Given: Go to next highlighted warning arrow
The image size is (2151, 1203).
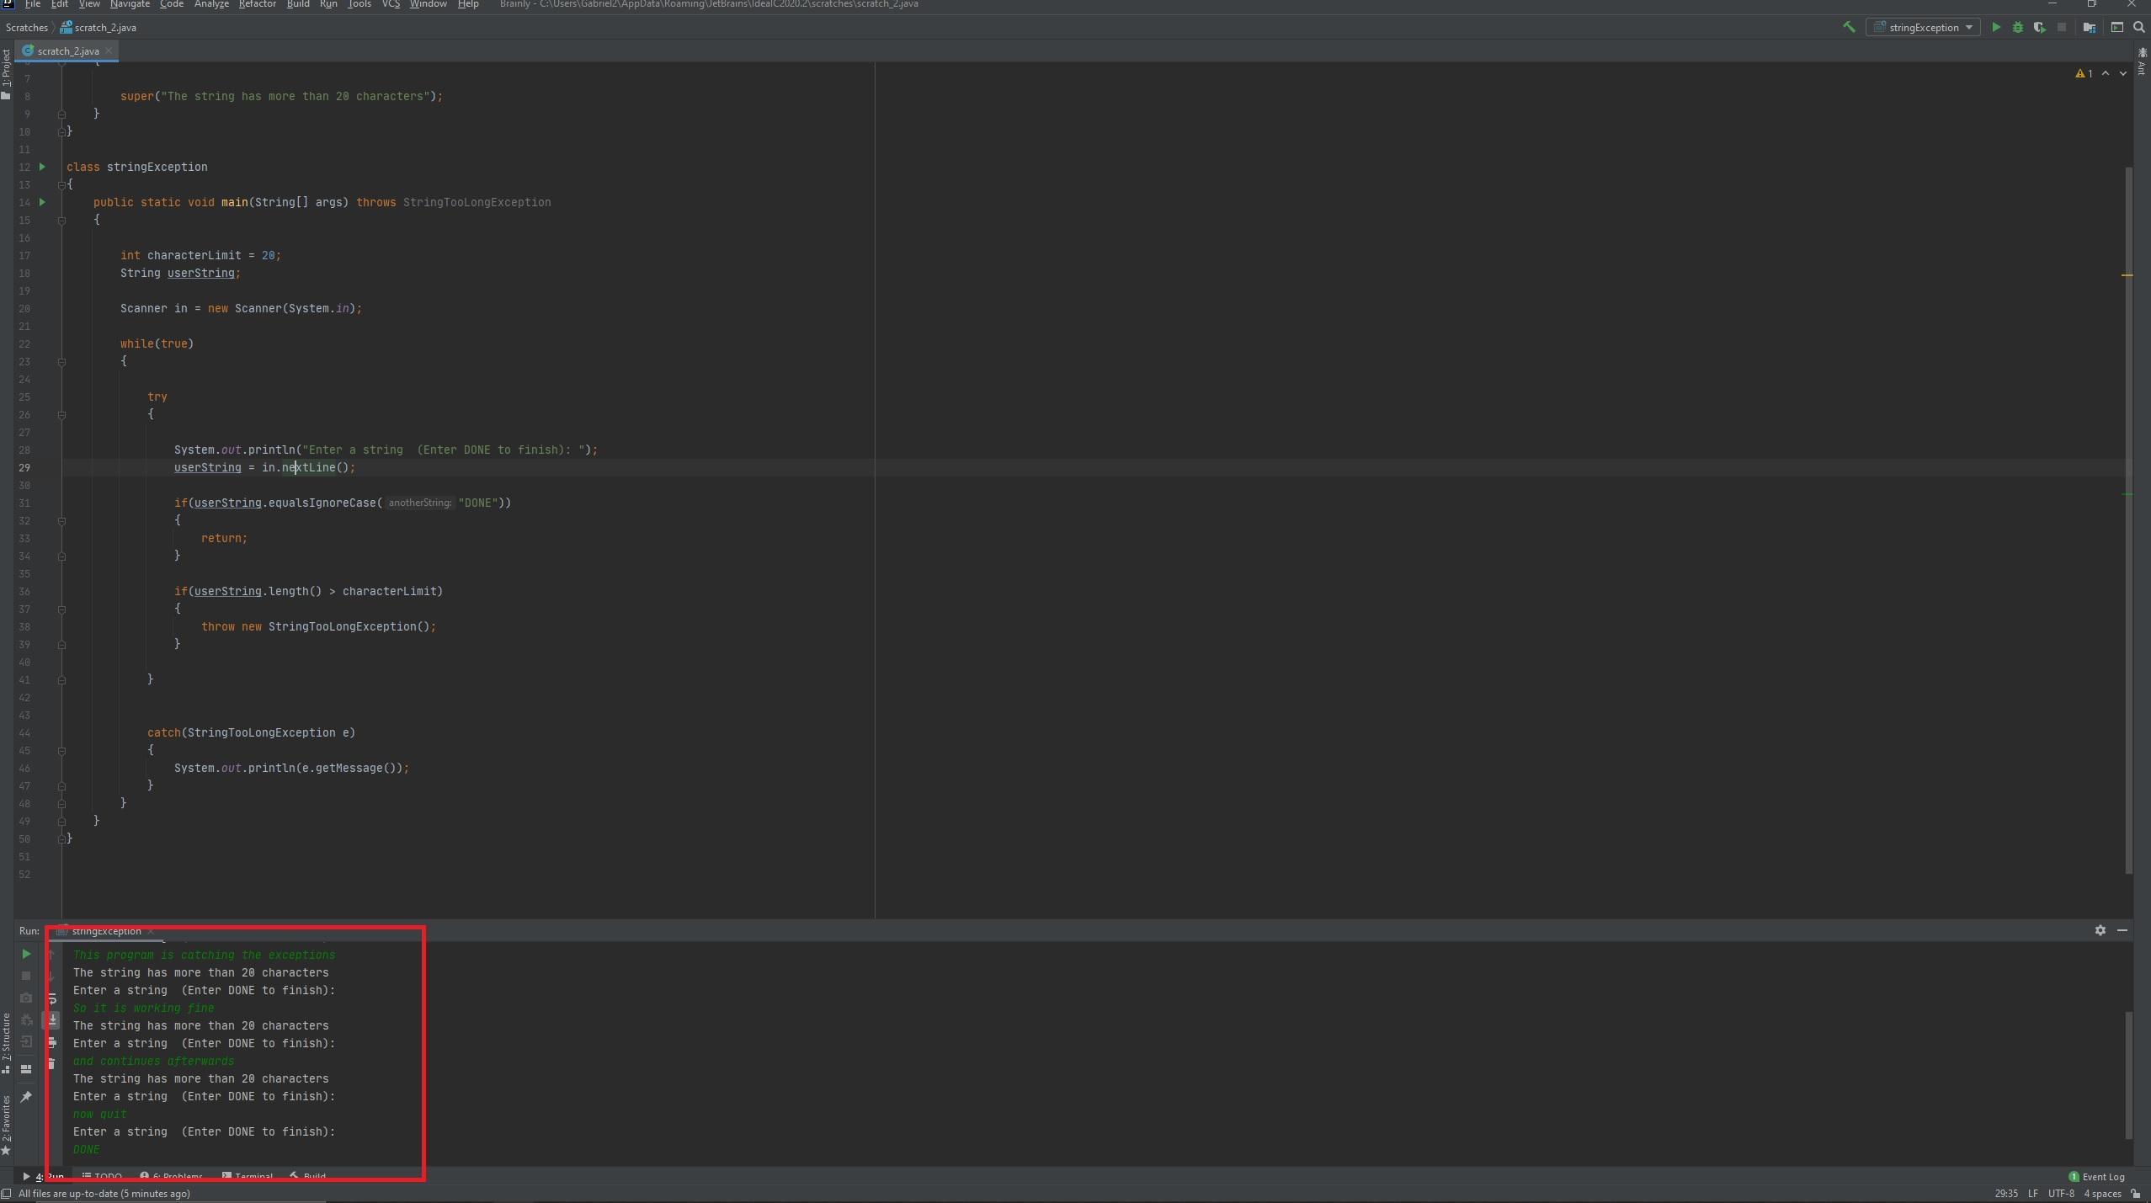Looking at the screenshot, I should (x=2122, y=74).
